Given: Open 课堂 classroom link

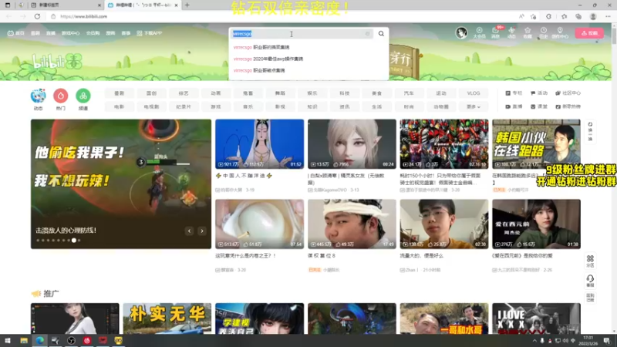Looking at the screenshot, I should point(539,106).
